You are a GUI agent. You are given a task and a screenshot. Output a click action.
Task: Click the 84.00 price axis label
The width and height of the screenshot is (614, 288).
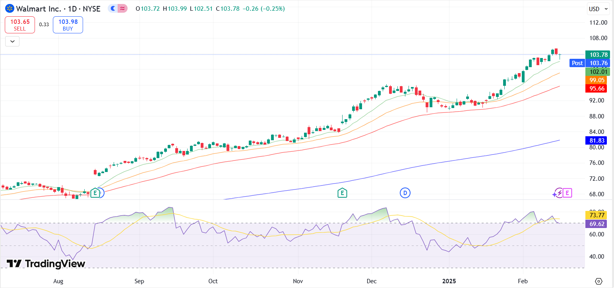(597, 132)
